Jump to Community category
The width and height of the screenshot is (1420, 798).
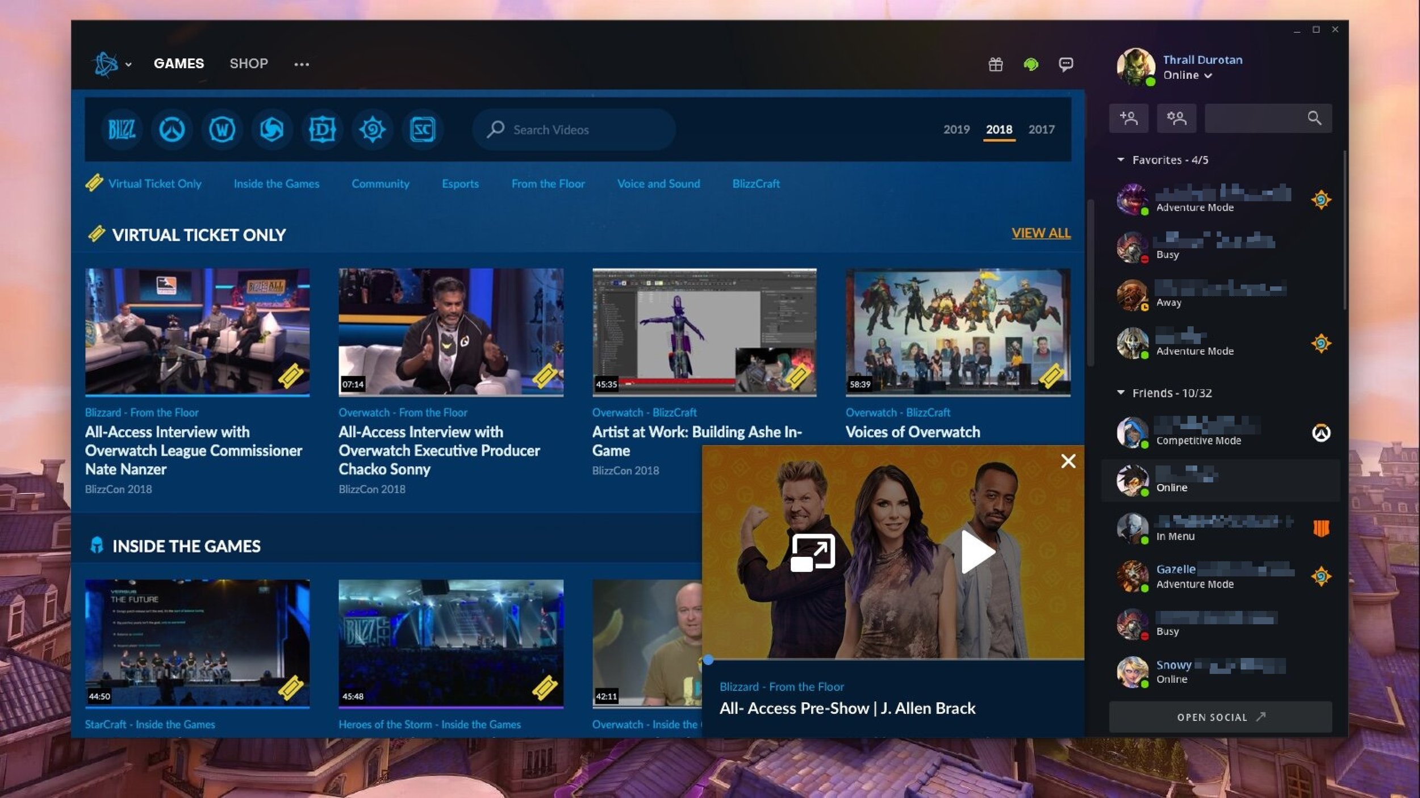pyautogui.click(x=380, y=183)
